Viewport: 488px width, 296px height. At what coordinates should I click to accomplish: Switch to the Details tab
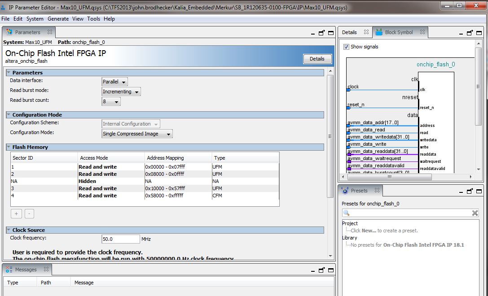tap(349, 32)
